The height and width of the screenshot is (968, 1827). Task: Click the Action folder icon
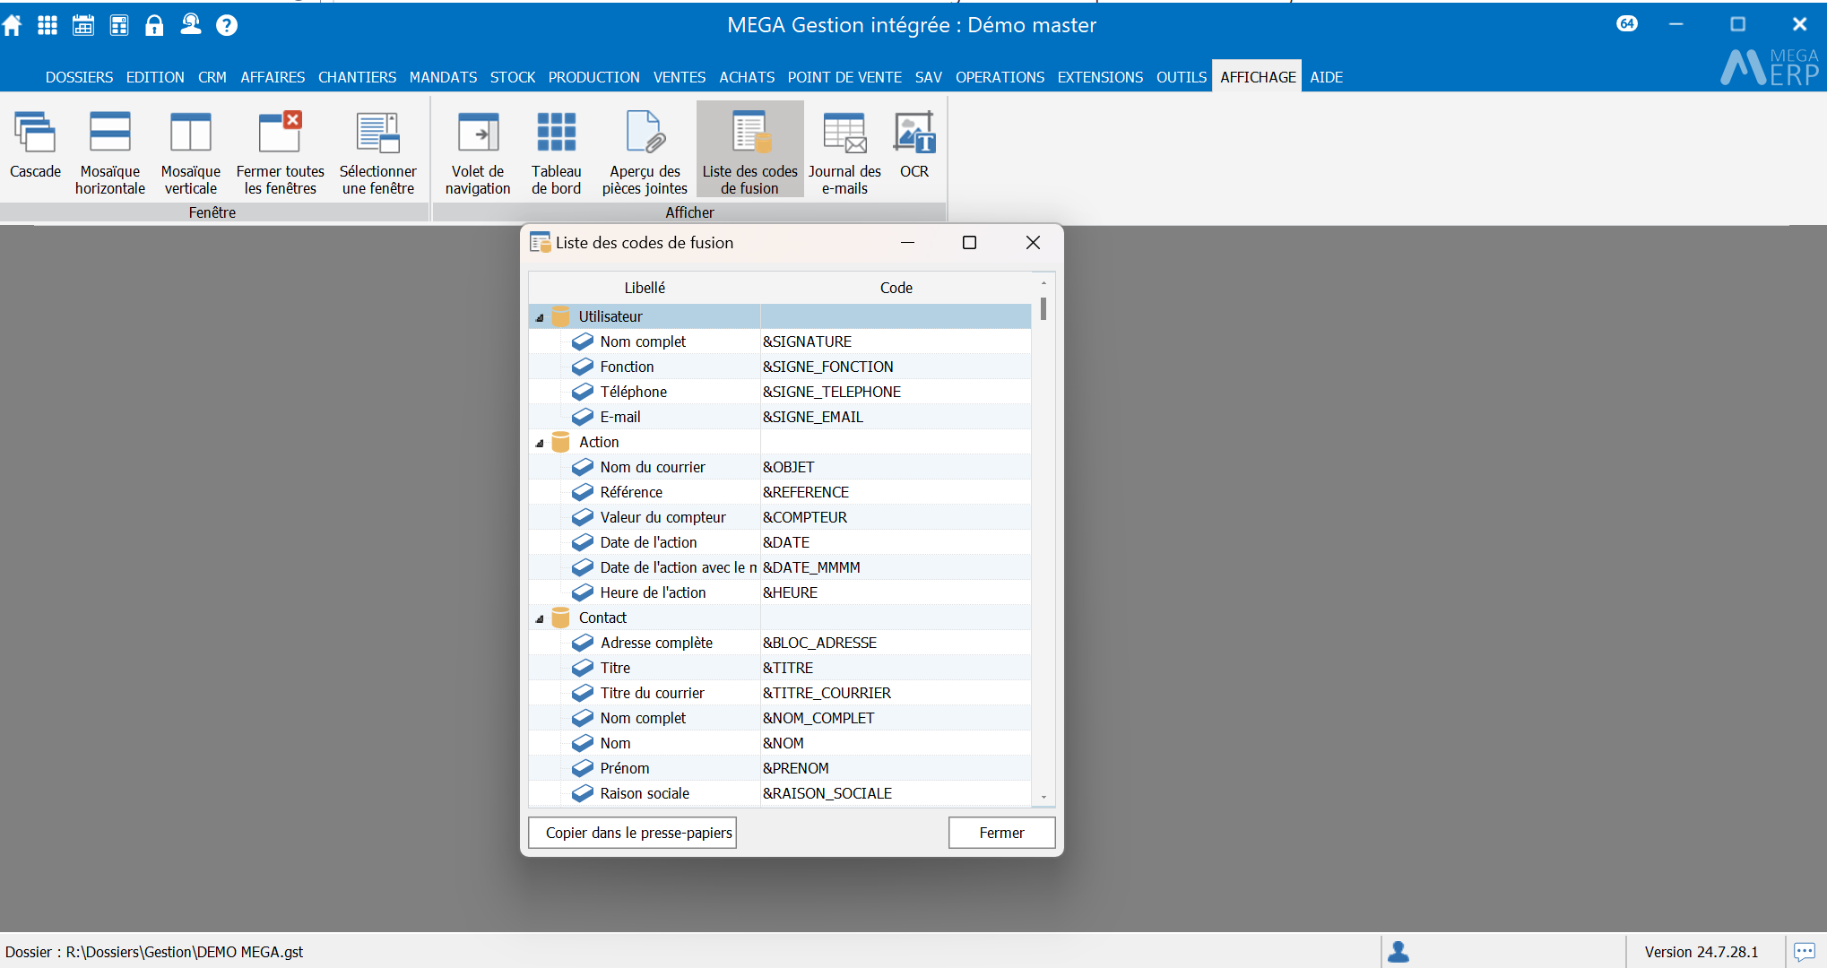coord(561,442)
